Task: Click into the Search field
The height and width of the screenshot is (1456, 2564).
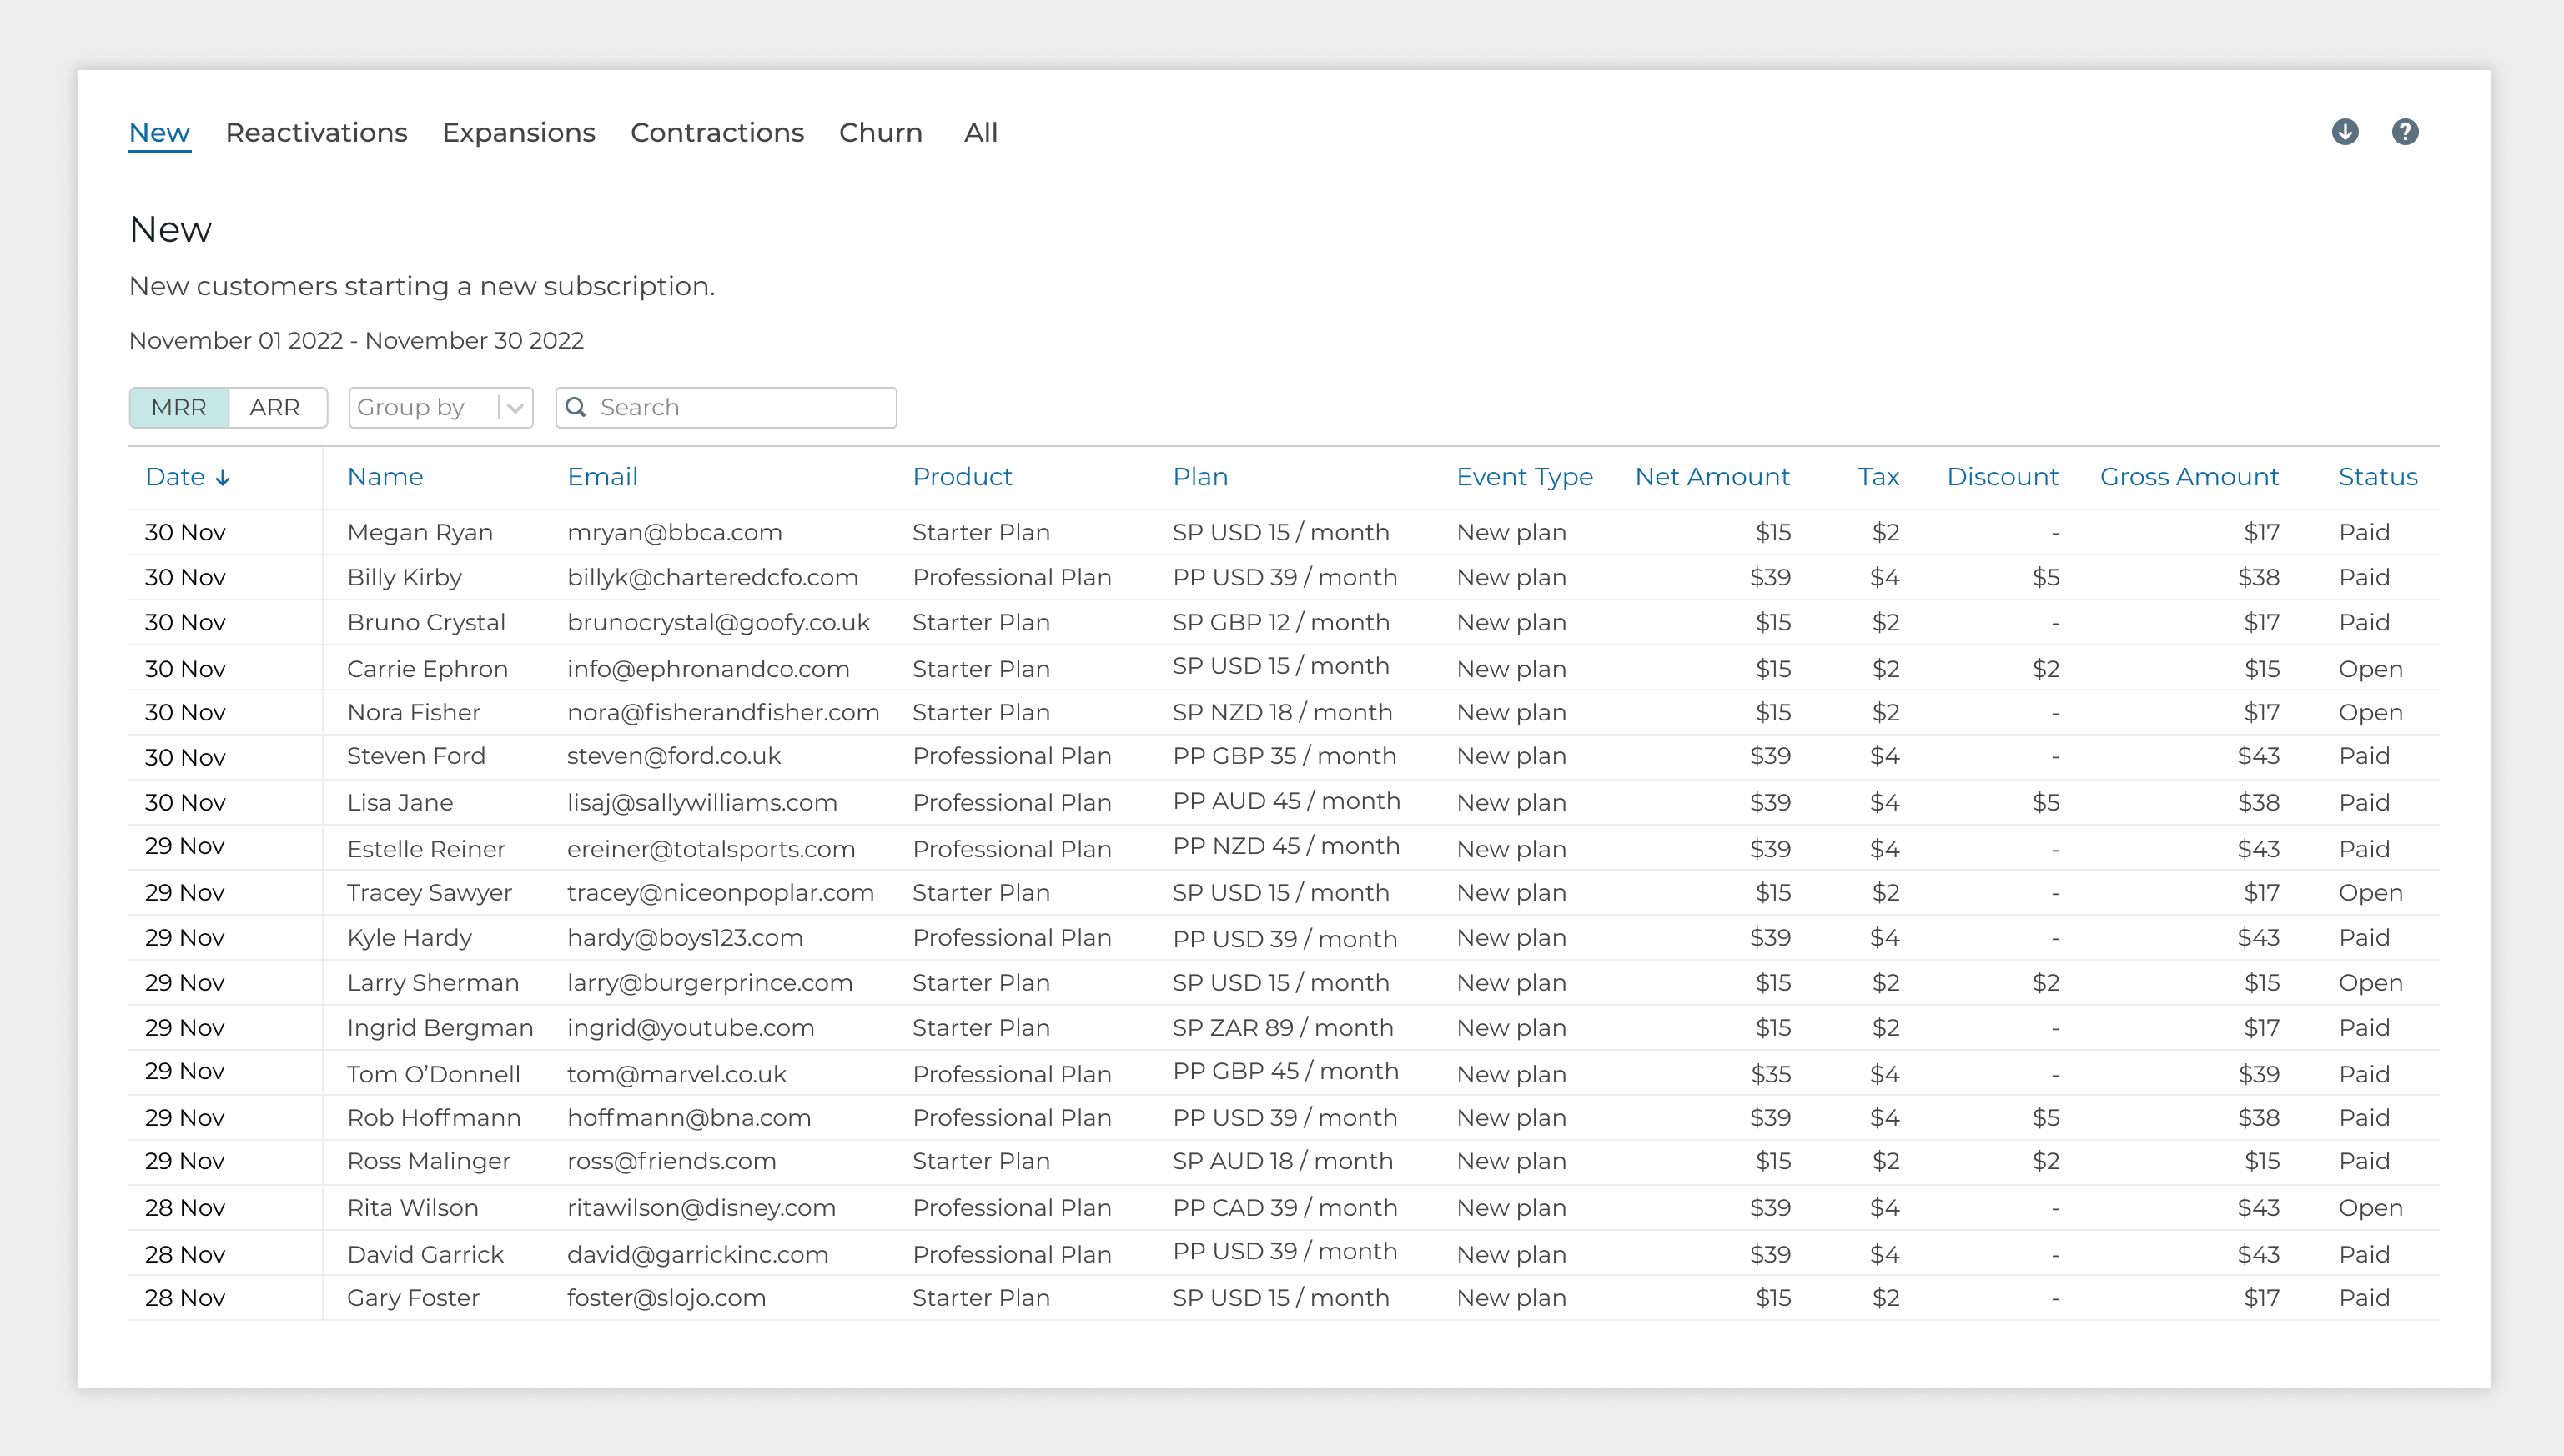Action: point(726,407)
